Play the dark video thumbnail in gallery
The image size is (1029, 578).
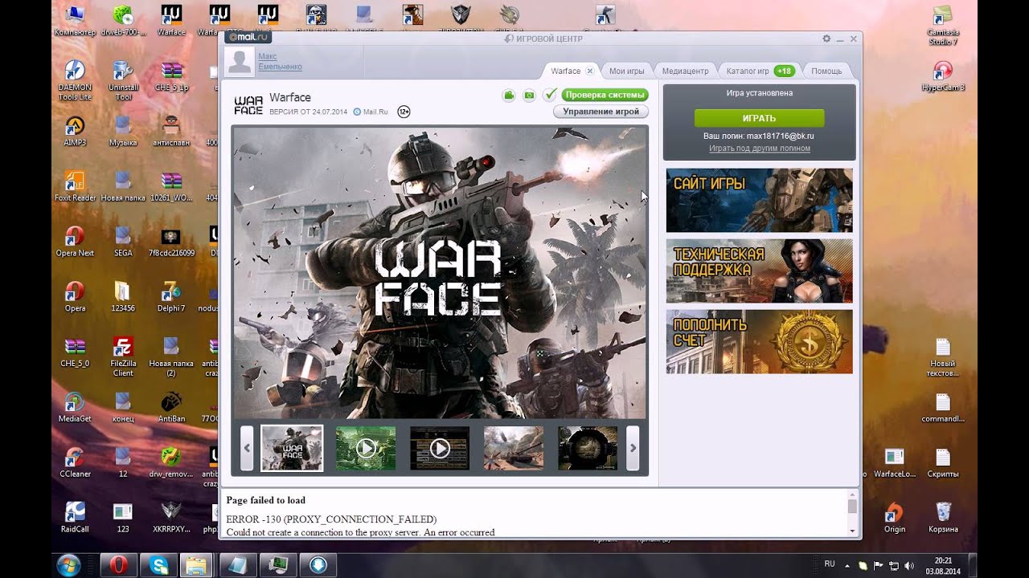[440, 448]
